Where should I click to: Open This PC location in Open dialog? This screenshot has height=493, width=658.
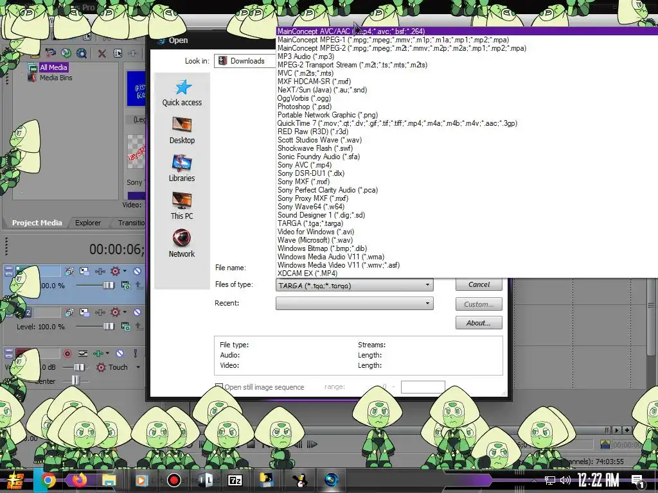[x=182, y=206]
